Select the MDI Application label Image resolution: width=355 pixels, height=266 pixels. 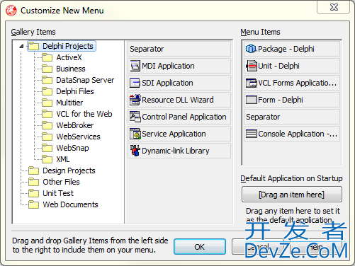[168, 66]
